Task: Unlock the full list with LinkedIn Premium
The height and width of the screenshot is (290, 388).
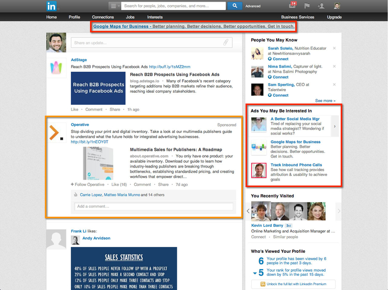Action: pyautogui.click(x=293, y=284)
